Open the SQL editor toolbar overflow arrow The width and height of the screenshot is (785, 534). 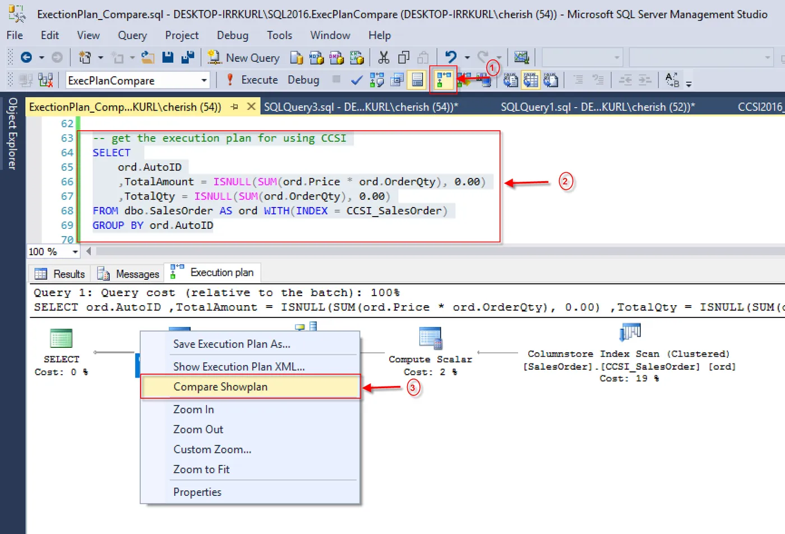[689, 83]
